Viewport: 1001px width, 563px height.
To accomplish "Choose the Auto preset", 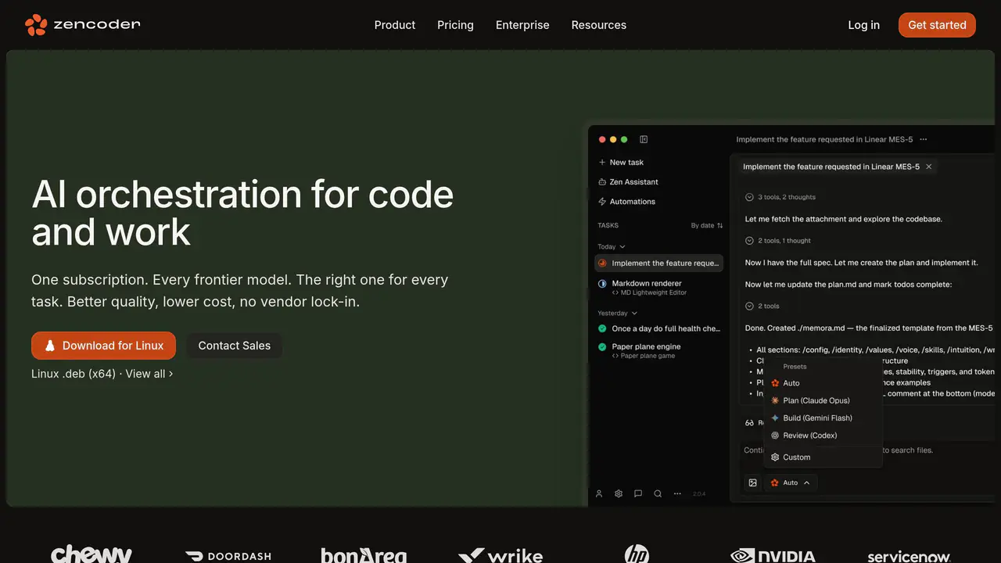I will click(823, 383).
